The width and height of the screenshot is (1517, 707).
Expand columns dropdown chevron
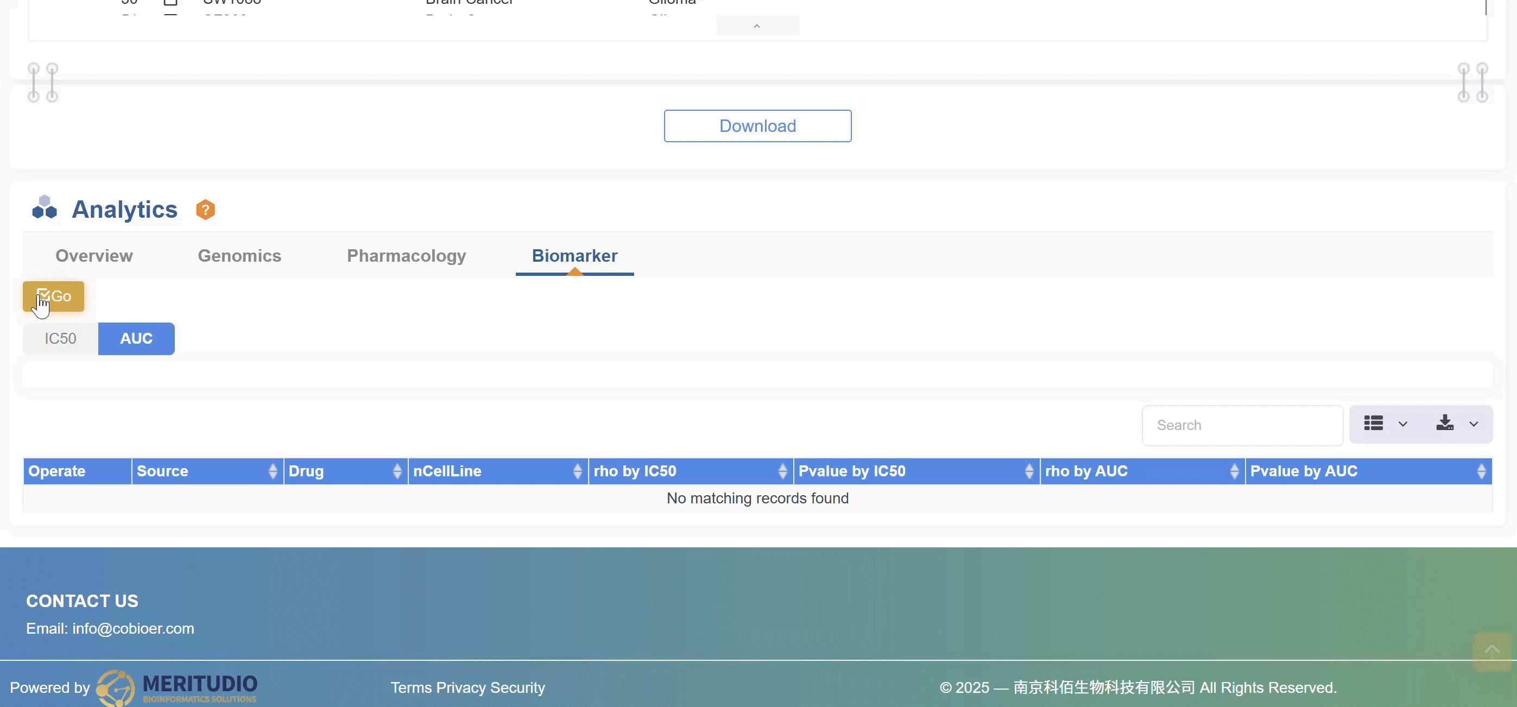[1403, 424]
